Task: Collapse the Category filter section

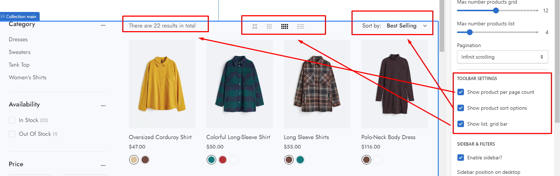Action: pyautogui.click(x=103, y=25)
